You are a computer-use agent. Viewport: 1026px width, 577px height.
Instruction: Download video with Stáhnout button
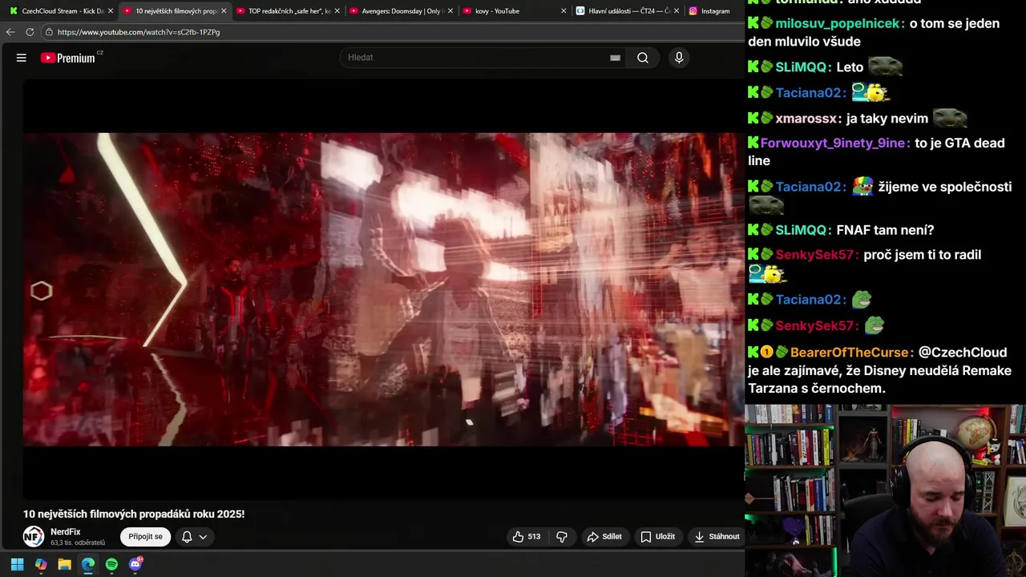tap(717, 537)
